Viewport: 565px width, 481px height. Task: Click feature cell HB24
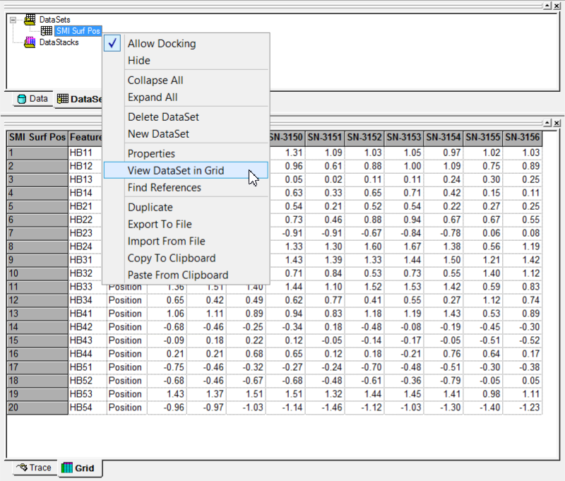click(x=87, y=247)
